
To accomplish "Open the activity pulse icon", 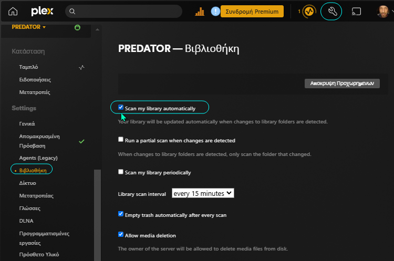I will click(309, 12).
